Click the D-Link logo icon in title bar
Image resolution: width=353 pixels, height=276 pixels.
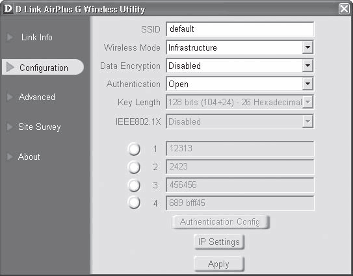[8, 9]
